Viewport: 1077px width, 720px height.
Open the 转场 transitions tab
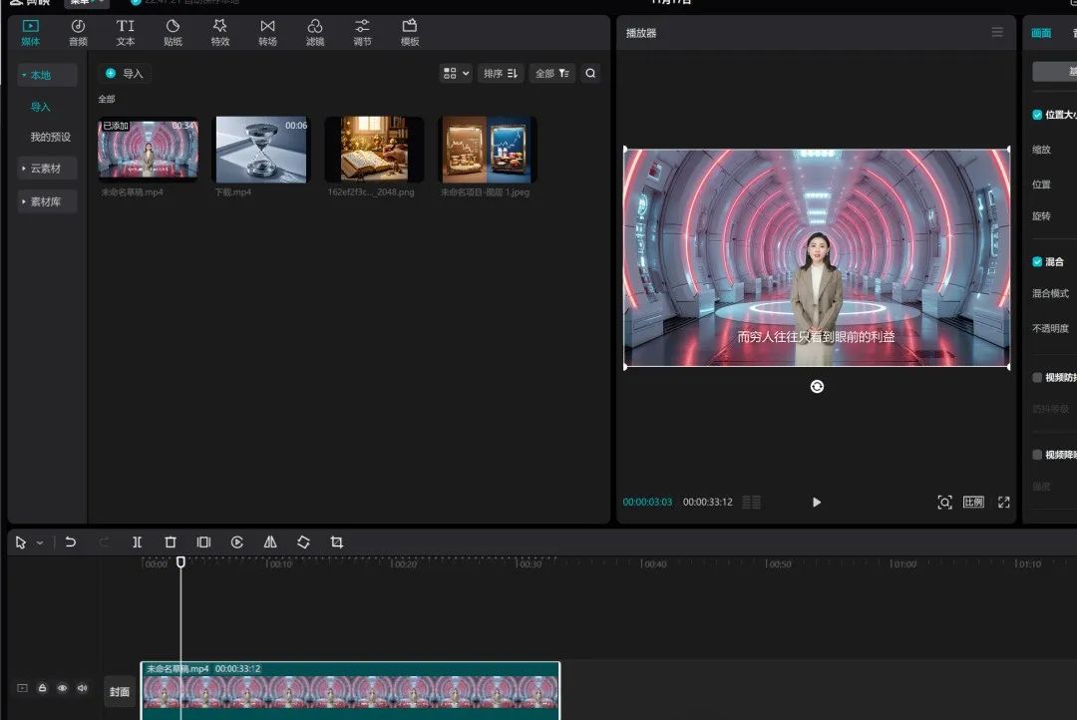[267, 32]
